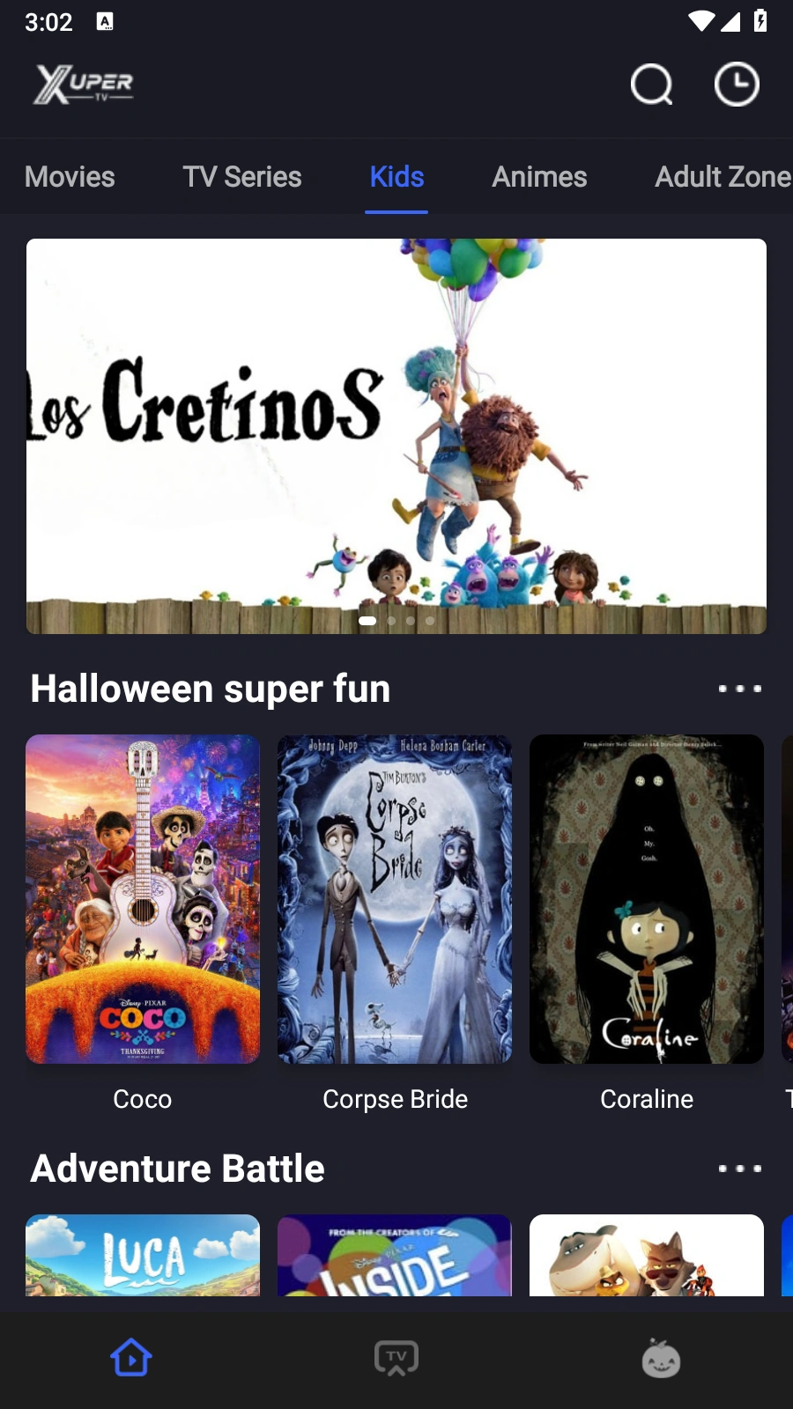Select the home icon in bottom bar

[x=131, y=1358]
